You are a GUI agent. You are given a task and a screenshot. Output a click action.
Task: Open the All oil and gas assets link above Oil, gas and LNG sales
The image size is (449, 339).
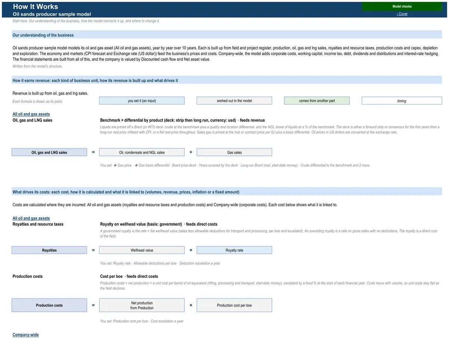(x=31, y=114)
